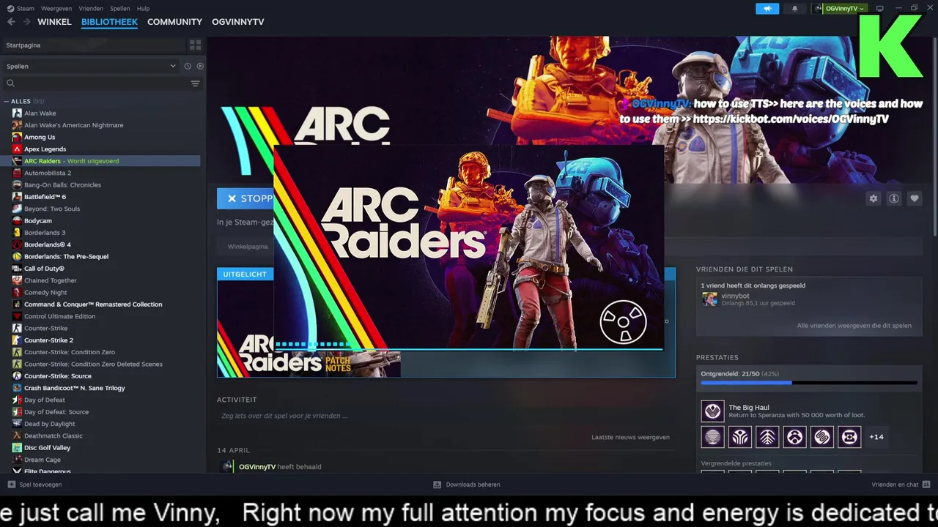Viewport: 938px width, 527px height.
Task: Open the OGVINNYTV profile tab
Action: 238,22
